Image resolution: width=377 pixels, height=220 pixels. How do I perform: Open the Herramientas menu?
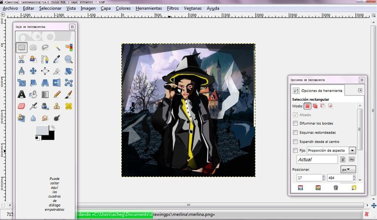point(149,8)
